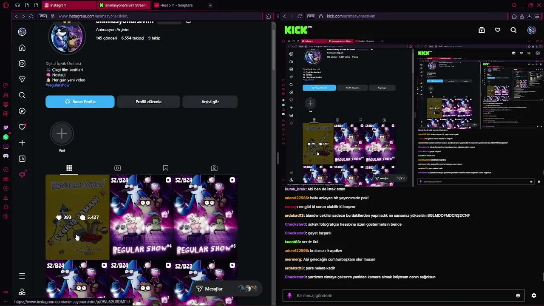Open the Instagram dashboard chart icon
This screenshot has width=544, height=306.
point(22,159)
